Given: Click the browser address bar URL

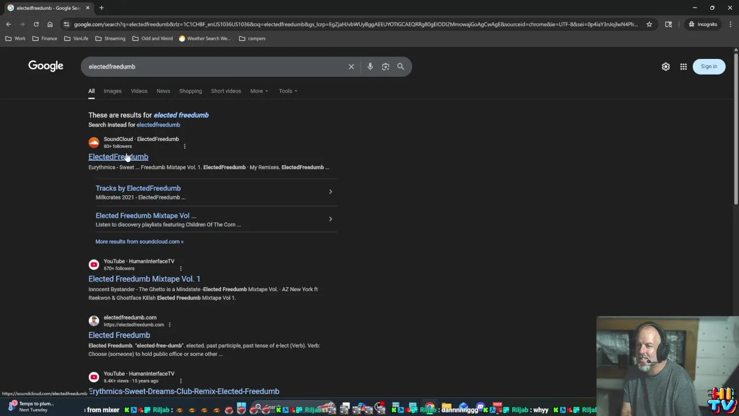Looking at the screenshot, I should click(356, 24).
